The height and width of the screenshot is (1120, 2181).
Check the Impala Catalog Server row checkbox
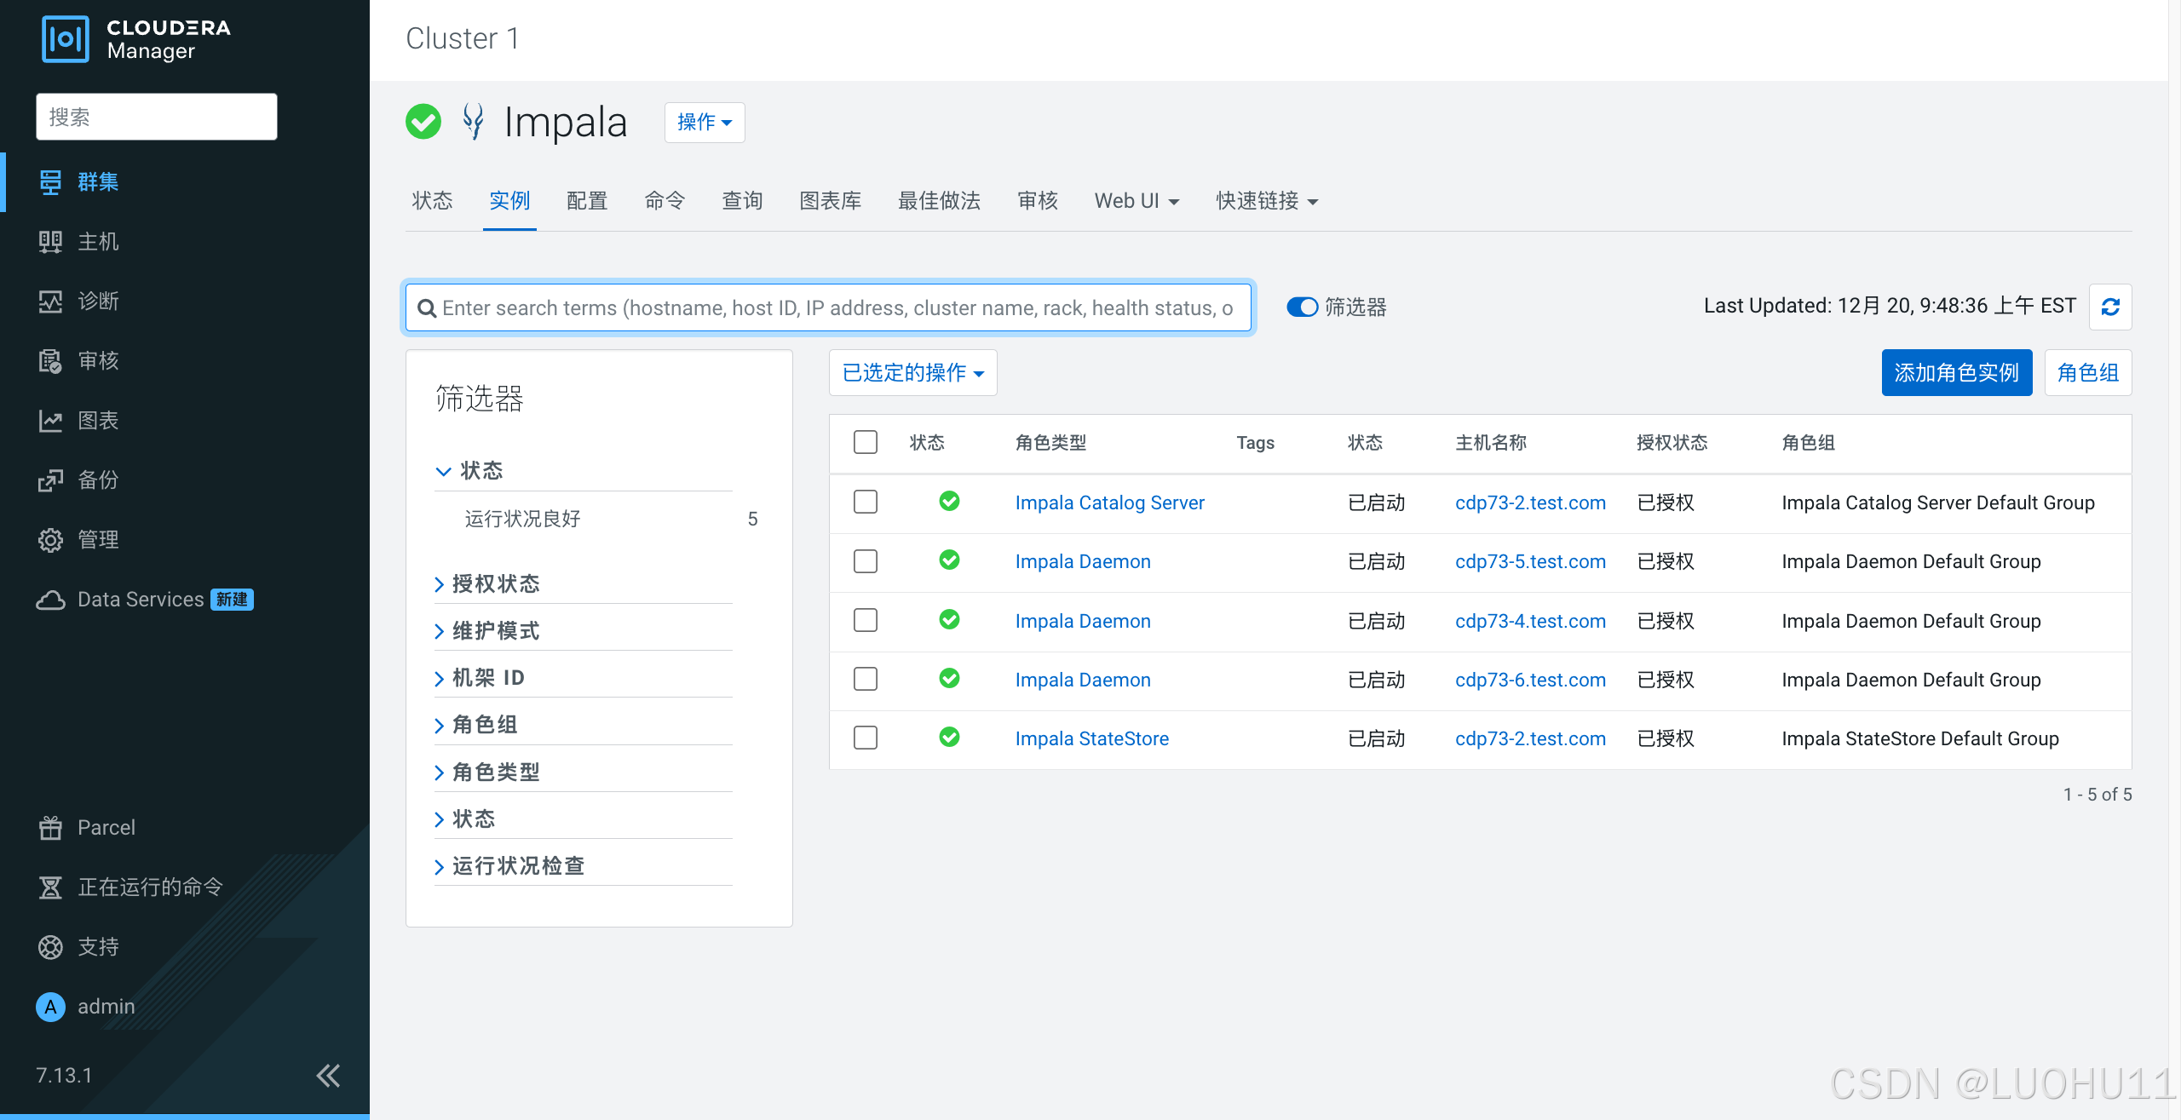click(865, 502)
